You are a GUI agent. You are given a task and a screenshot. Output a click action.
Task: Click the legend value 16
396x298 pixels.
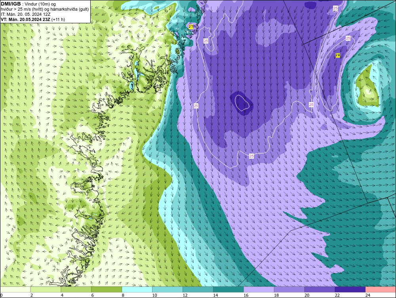coord(246,295)
